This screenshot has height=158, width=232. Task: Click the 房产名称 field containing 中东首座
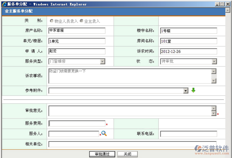pos(77,30)
